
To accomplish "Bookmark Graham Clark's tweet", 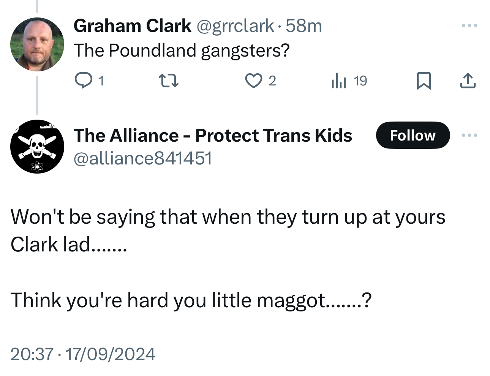I will [424, 81].
